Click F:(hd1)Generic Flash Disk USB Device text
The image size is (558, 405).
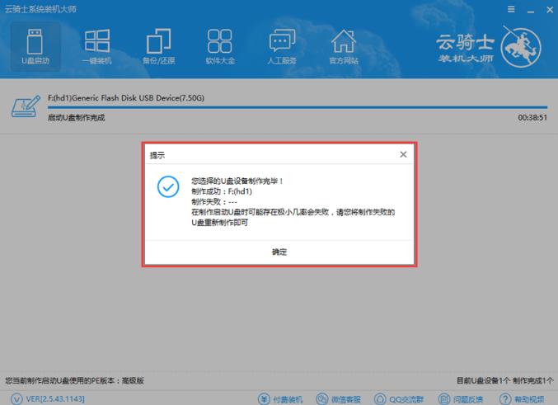pyautogui.click(x=126, y=98)
